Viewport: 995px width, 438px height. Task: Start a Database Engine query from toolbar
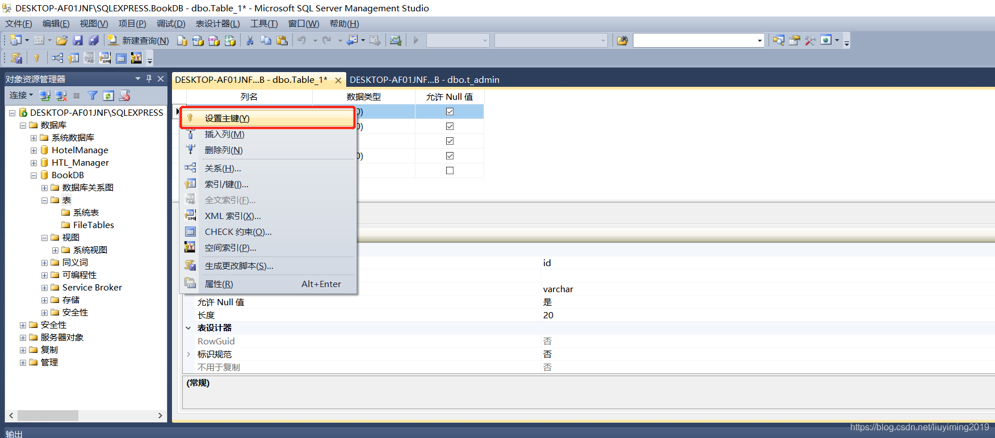click(x=182, y=40)
